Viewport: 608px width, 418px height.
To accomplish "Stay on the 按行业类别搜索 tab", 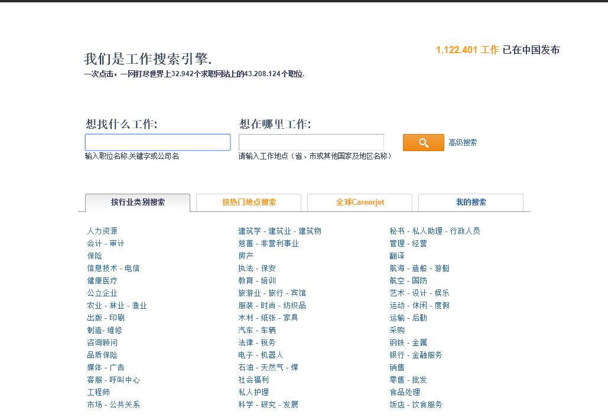I will coord(136,203).
